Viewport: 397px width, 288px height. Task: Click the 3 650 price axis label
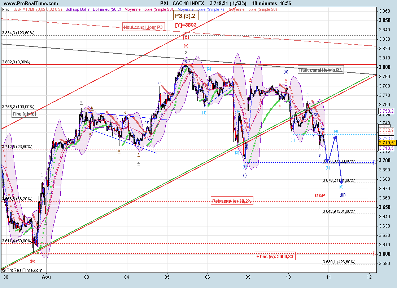(384, 207)
